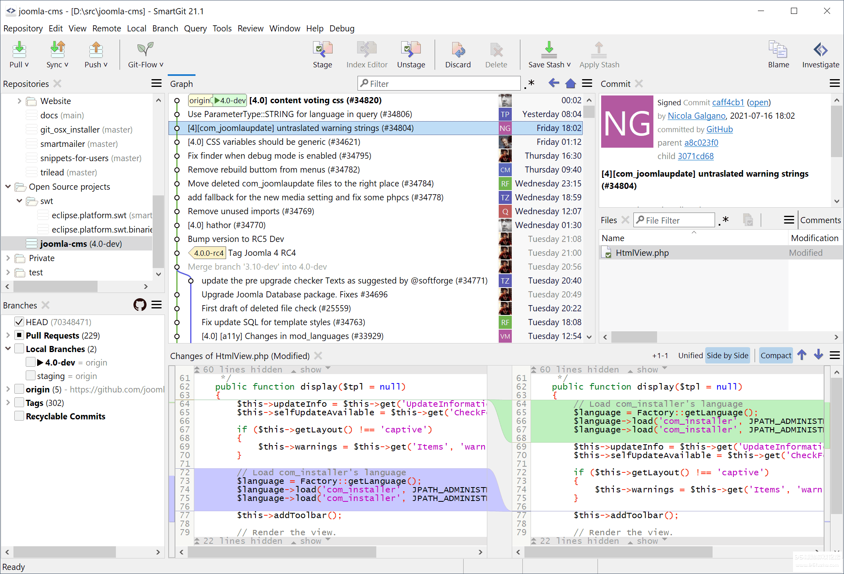Viewport: 844px width, 574px height.
Task: Click the GitHub icon in Branches panel
Action: [x=140, y=305]
